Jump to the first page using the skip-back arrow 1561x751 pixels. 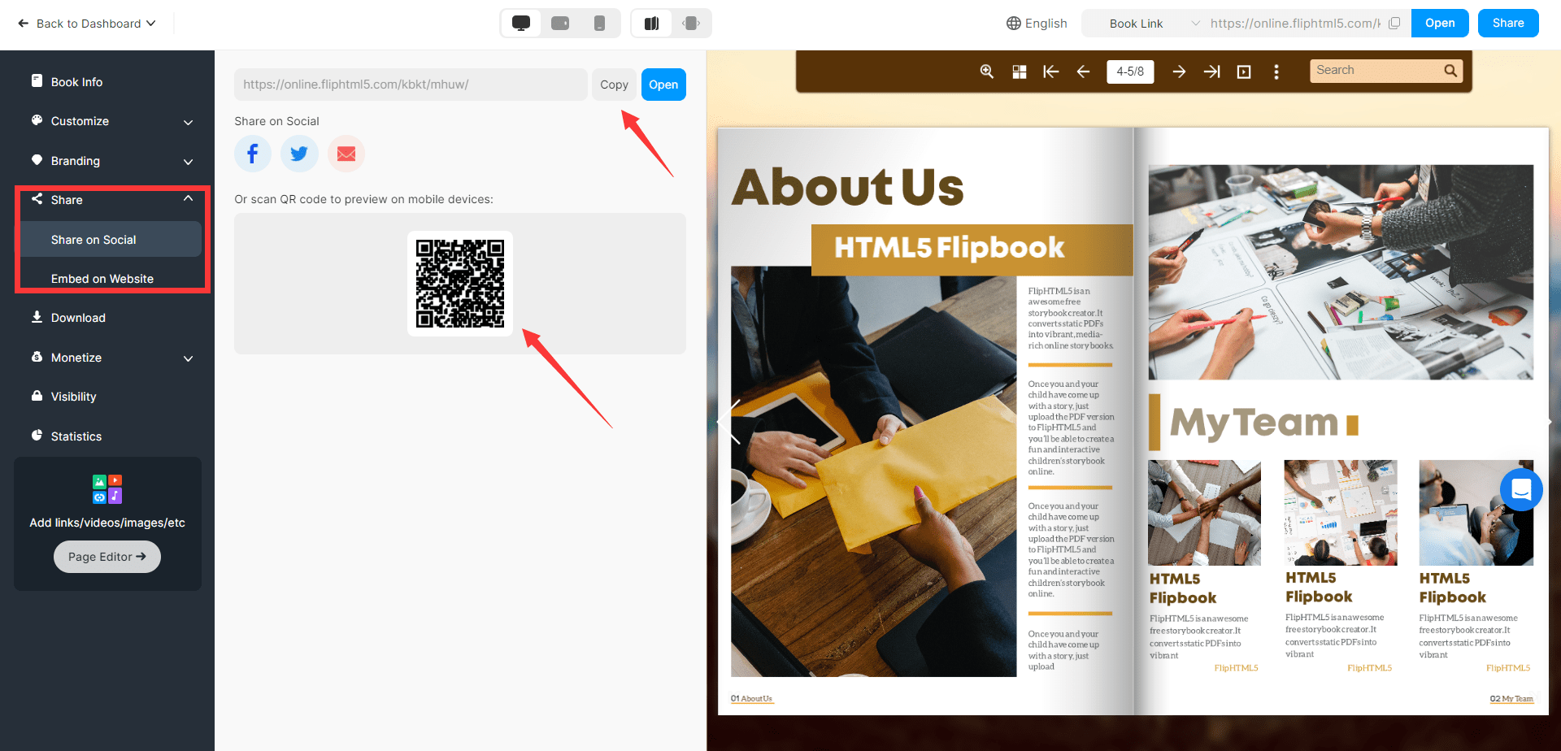pyautogui.click(x=1050, y=72)
